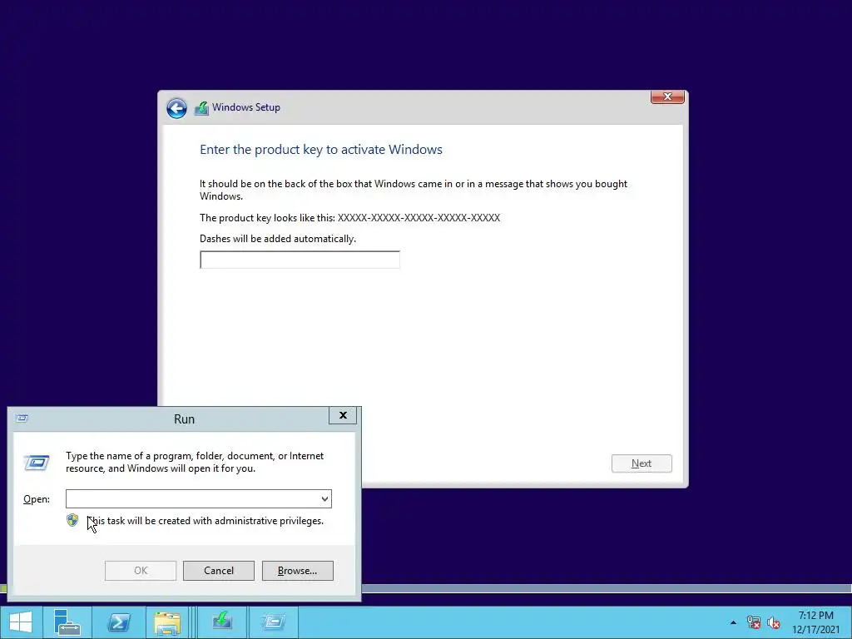The height and width of the screenshot is (639, 852).
Task: Click the Windows Setup title icon
Action: (201, 107)
